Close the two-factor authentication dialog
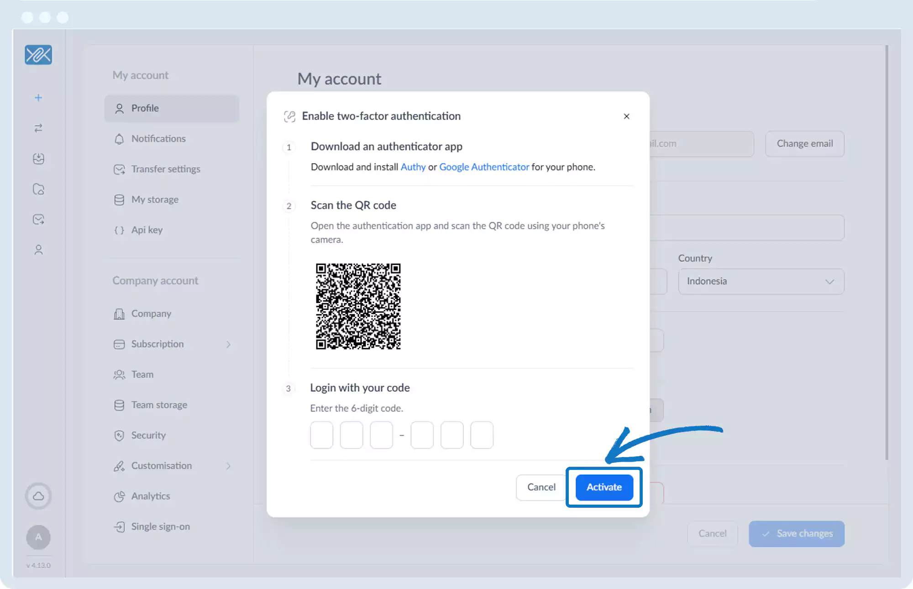This screenshot has height=589, width=913. [x=626, y=116]
